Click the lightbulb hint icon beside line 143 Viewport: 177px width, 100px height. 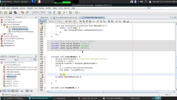tap(42, 61)
